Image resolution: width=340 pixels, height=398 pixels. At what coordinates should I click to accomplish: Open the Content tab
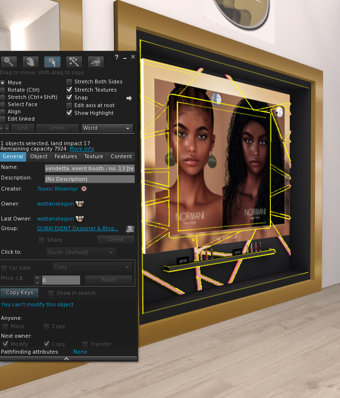[121, 157]
